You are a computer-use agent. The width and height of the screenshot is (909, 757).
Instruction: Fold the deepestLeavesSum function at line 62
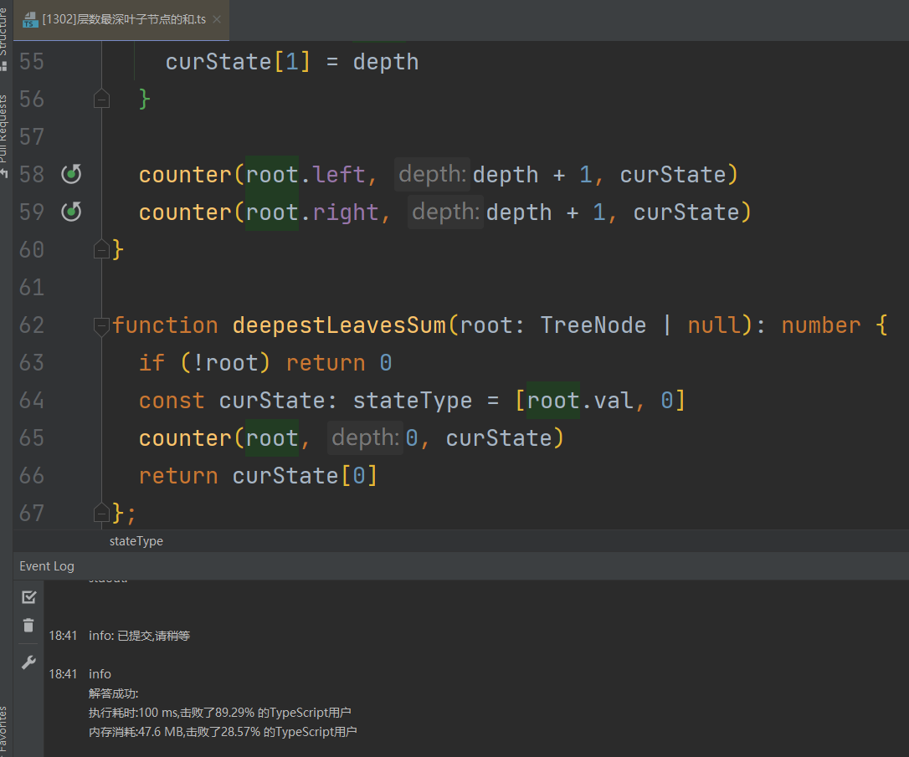[101, 326]
